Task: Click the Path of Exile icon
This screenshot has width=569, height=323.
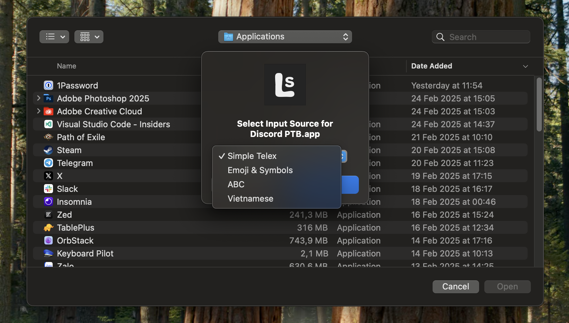Action: pyautogui.click(x=48, y=137)
